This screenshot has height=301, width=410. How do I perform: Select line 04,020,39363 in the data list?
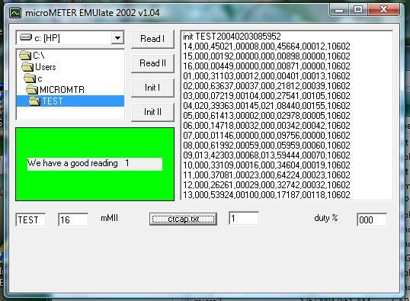267,106
